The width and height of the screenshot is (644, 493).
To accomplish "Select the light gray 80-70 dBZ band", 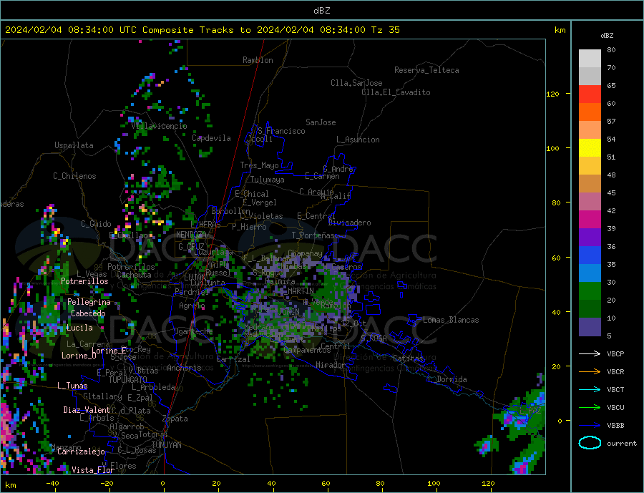I will pos(590,59).
